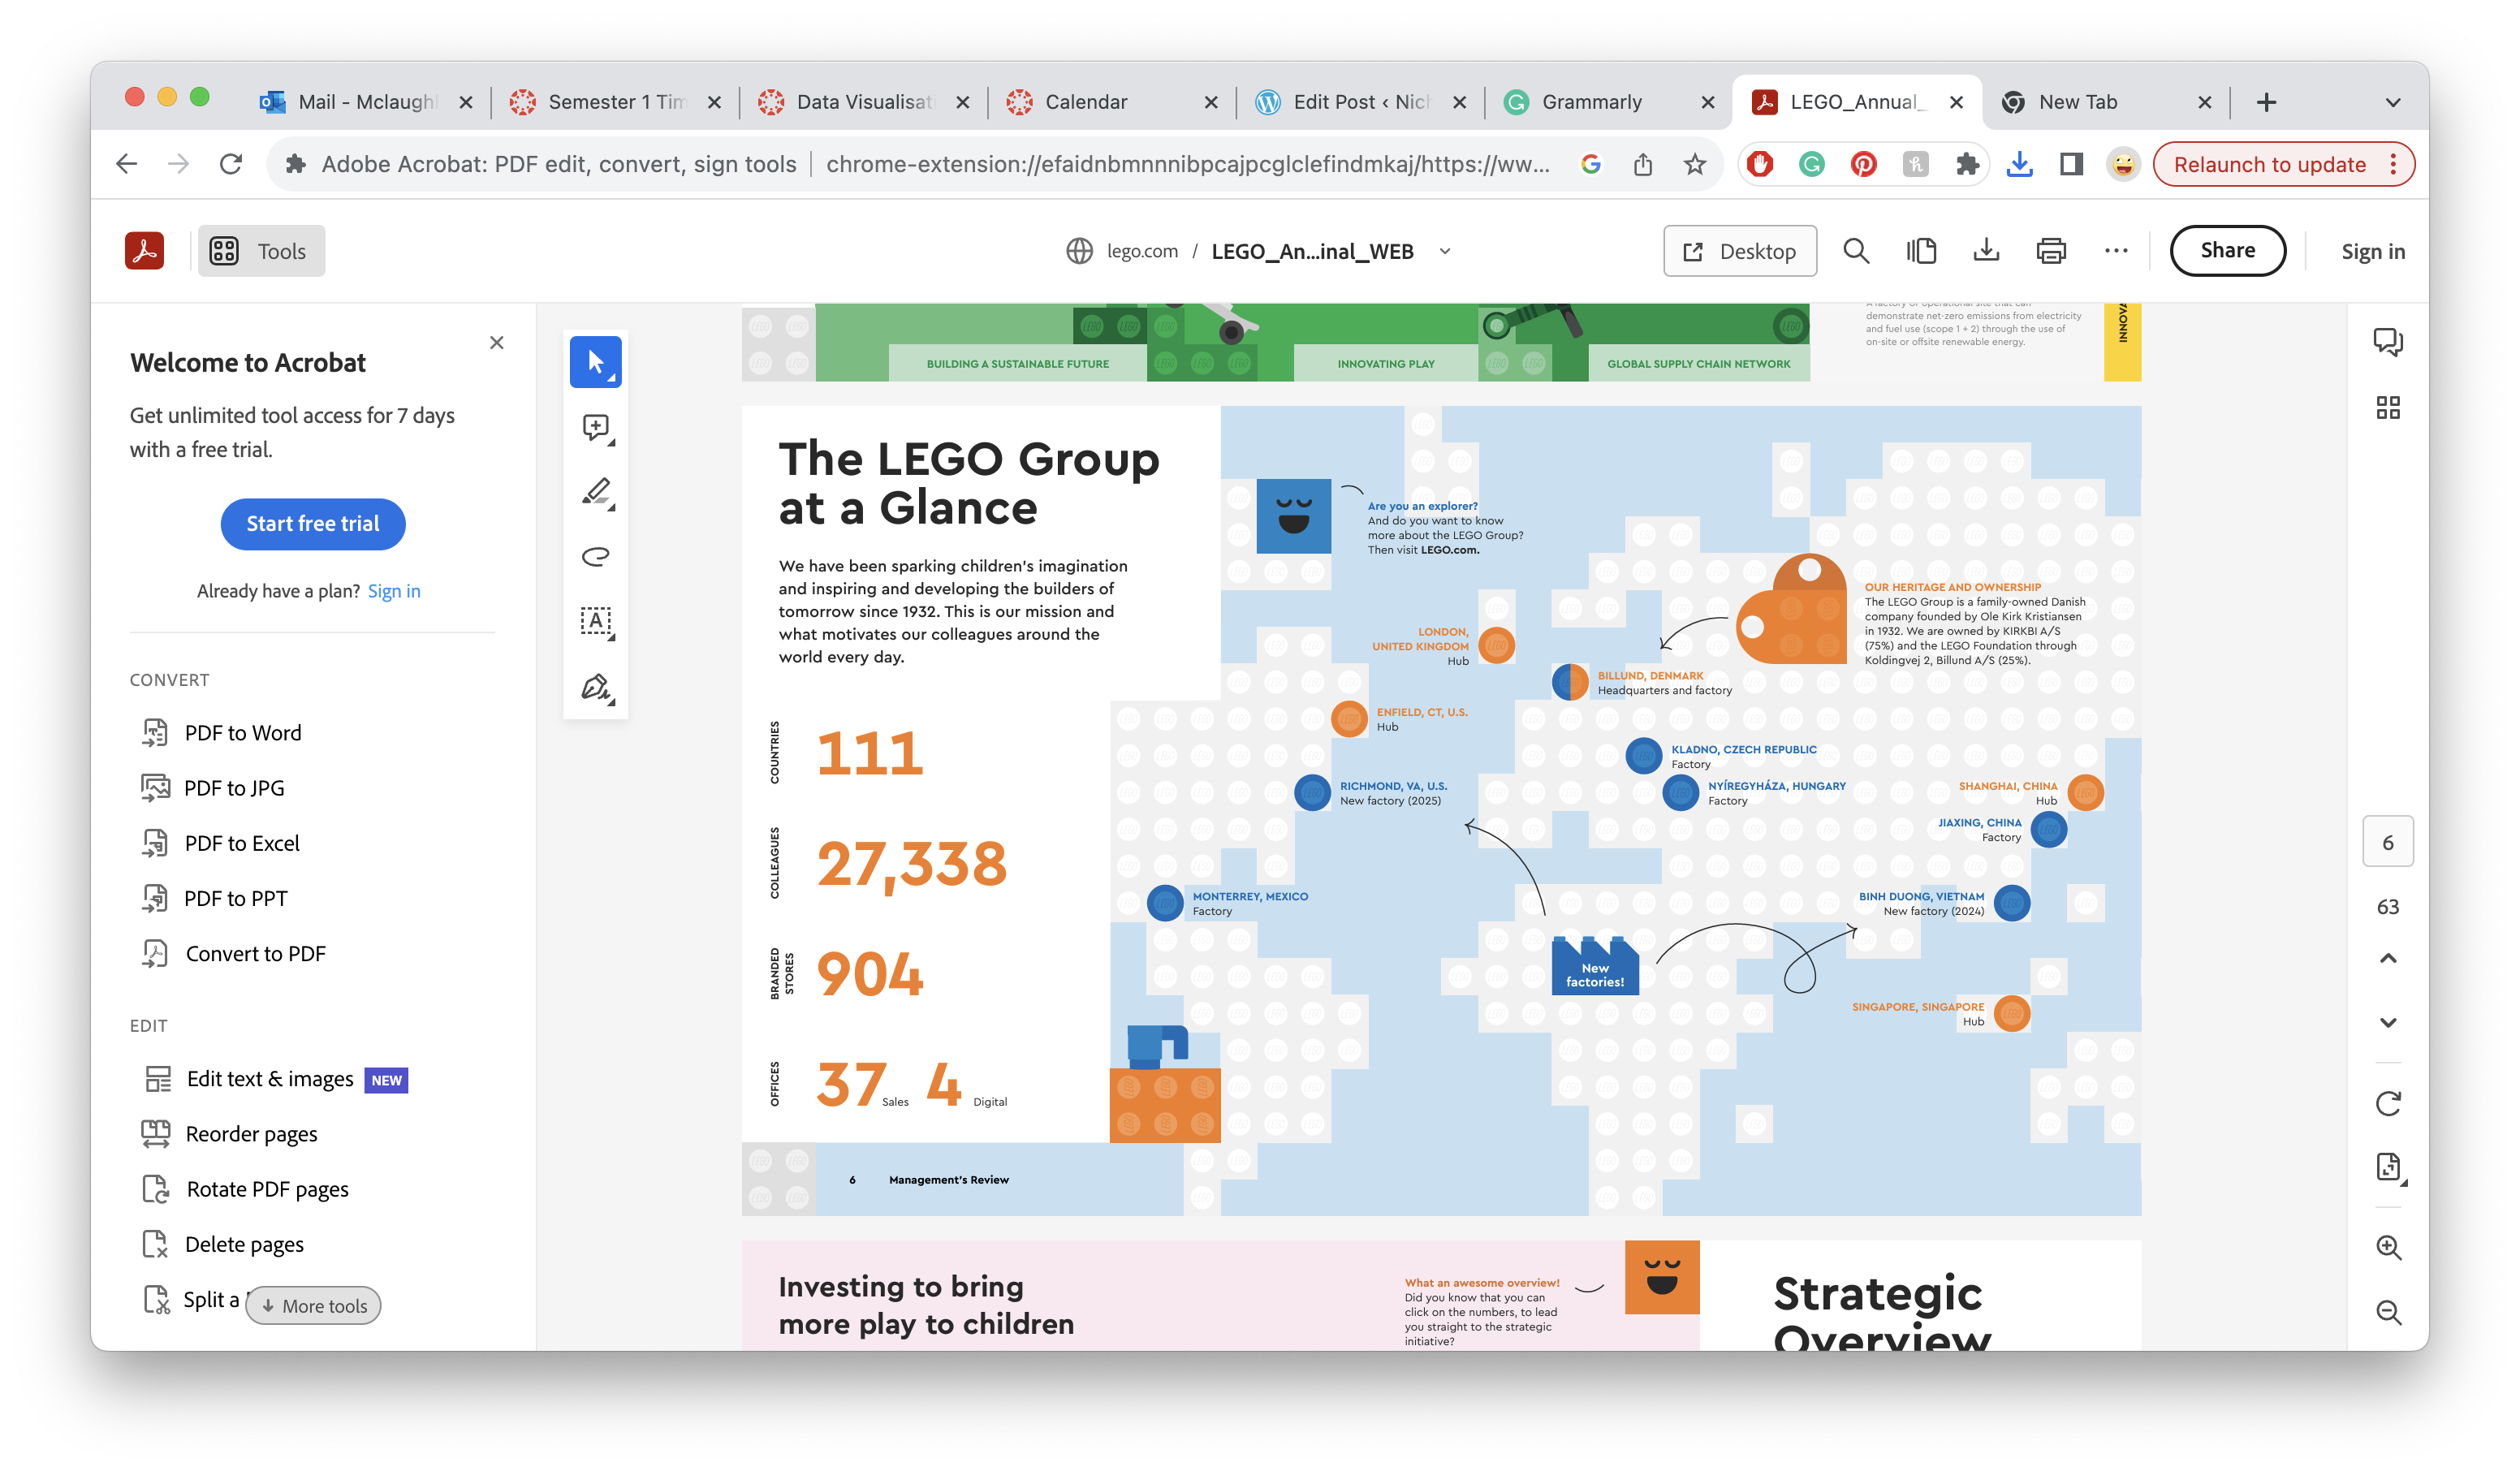Click the fill and sign pen tool
The image size is (2520, 1471).
[x=596, y=687]
